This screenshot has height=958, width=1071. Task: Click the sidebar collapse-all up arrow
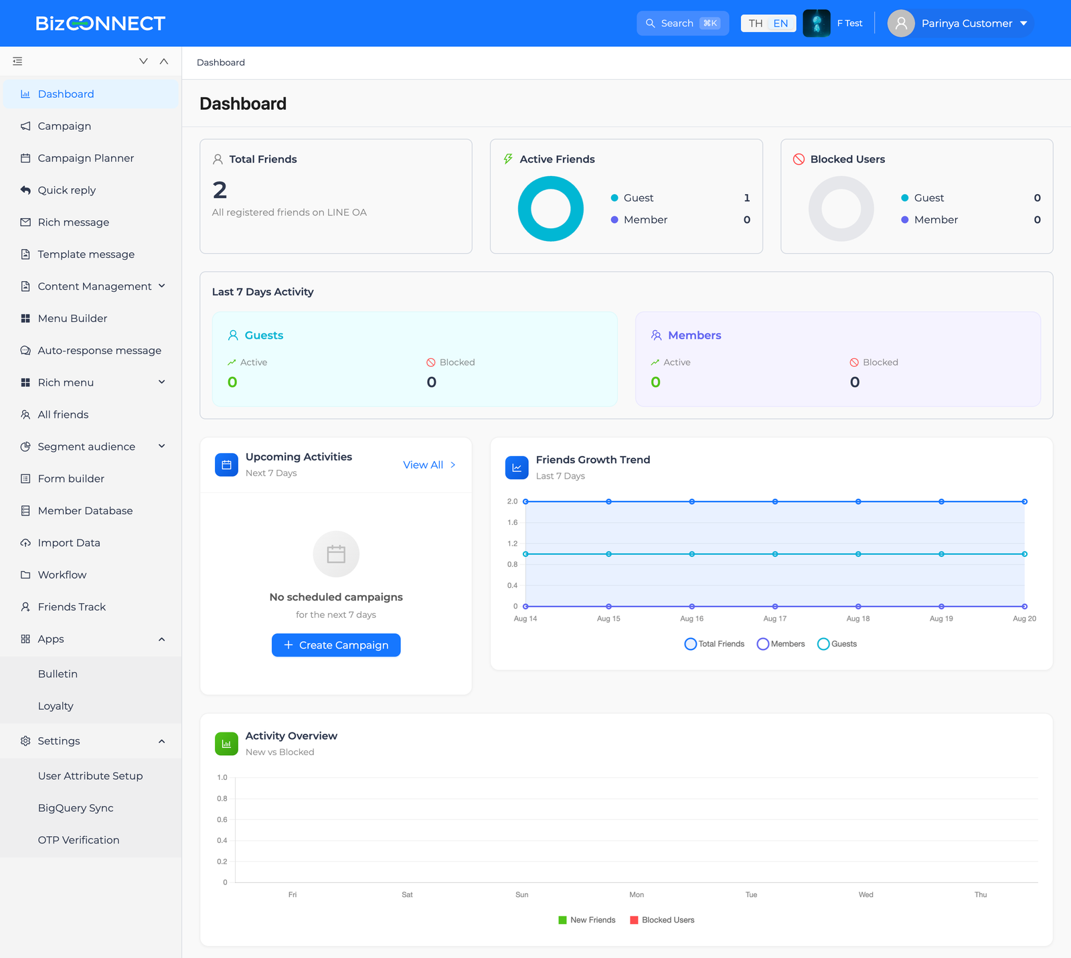coord(164,62)
